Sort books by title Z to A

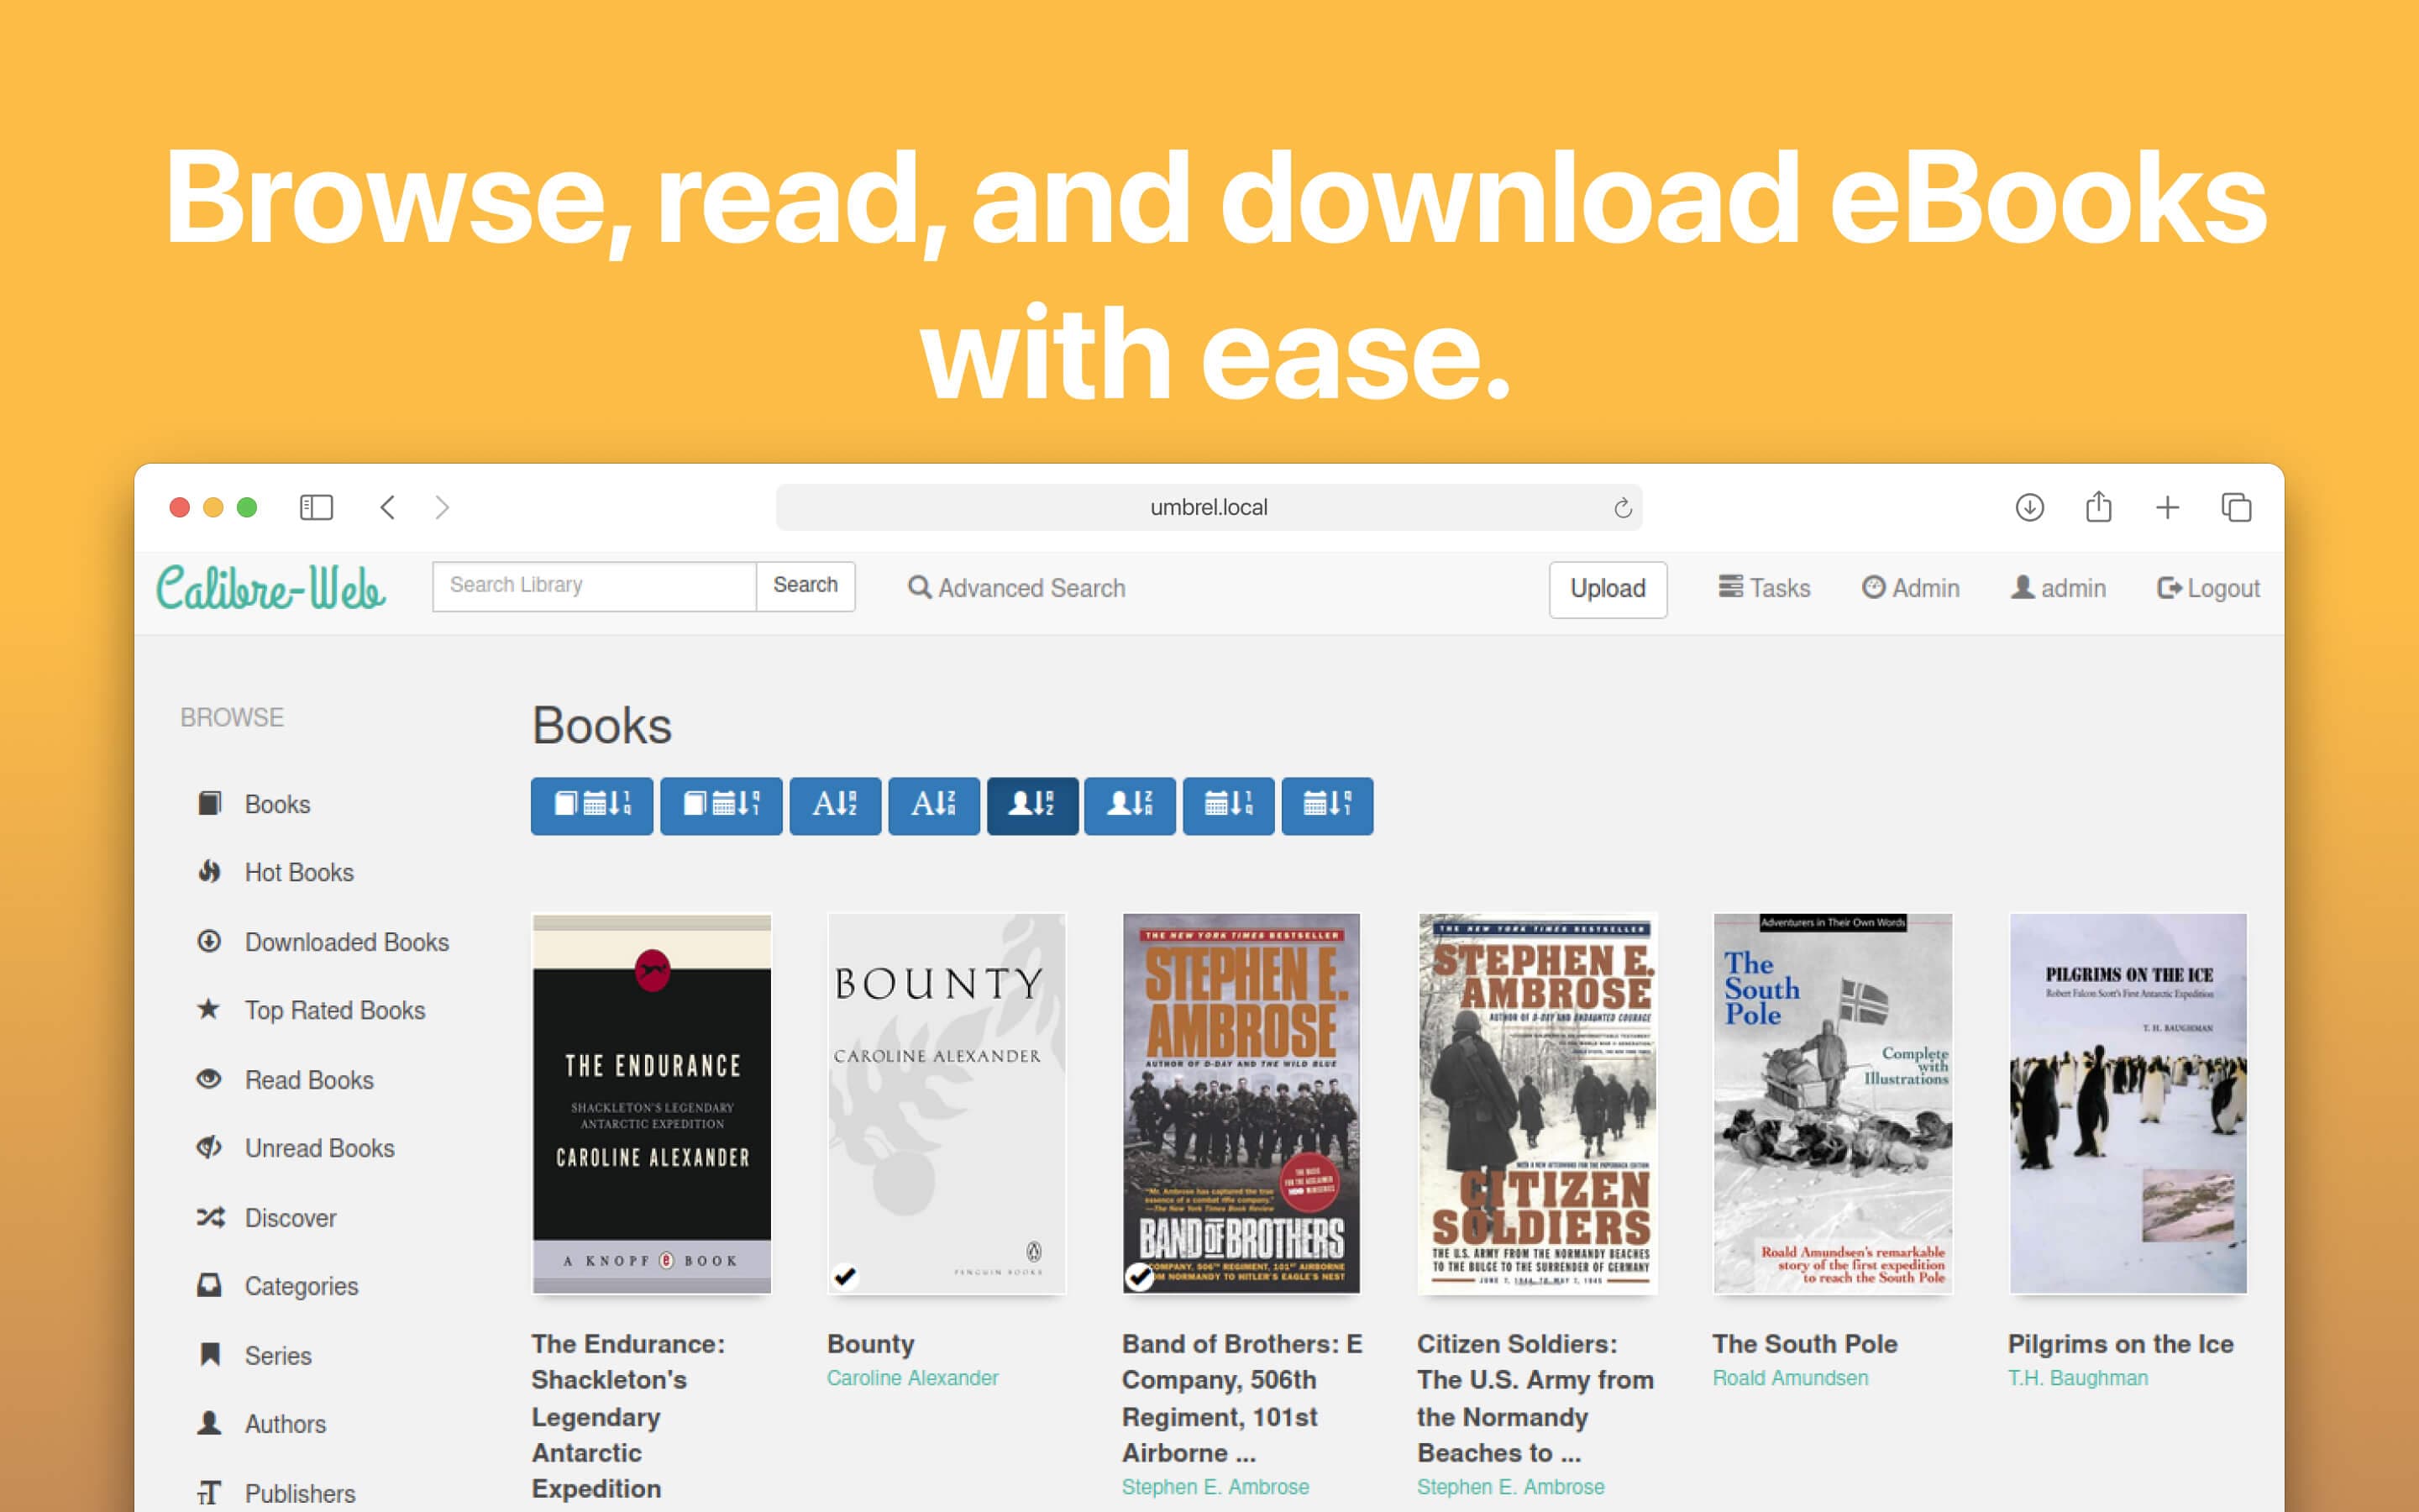coord(932,805)
